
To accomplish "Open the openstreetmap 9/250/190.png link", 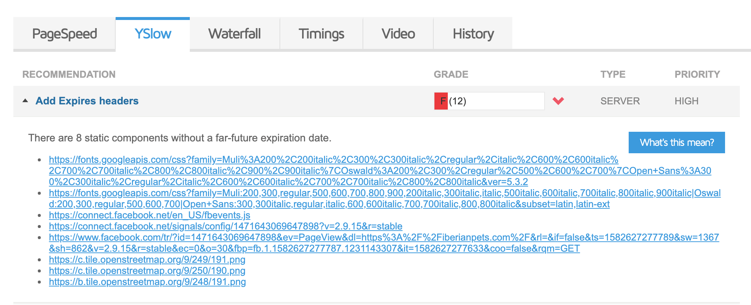I will [147, 271].
